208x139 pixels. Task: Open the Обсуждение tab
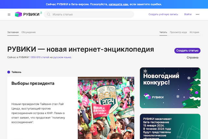[x=28, y=32]
